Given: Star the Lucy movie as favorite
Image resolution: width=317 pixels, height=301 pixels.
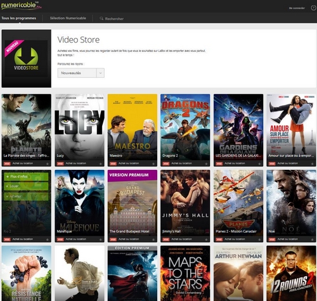Looking at the screenshot, I should click(101, 163).
